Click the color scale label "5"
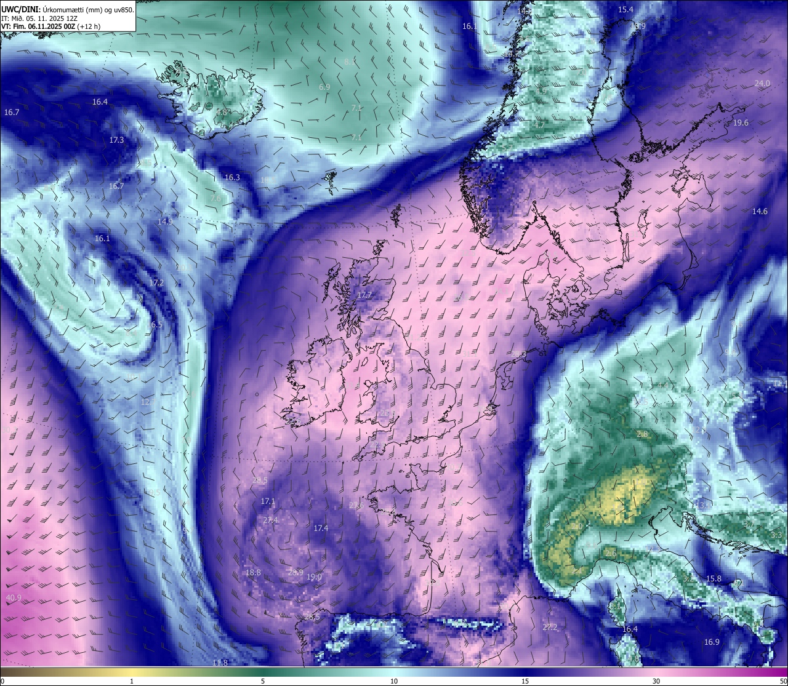This screenshot has width=788, height=686. coord(263,681)
